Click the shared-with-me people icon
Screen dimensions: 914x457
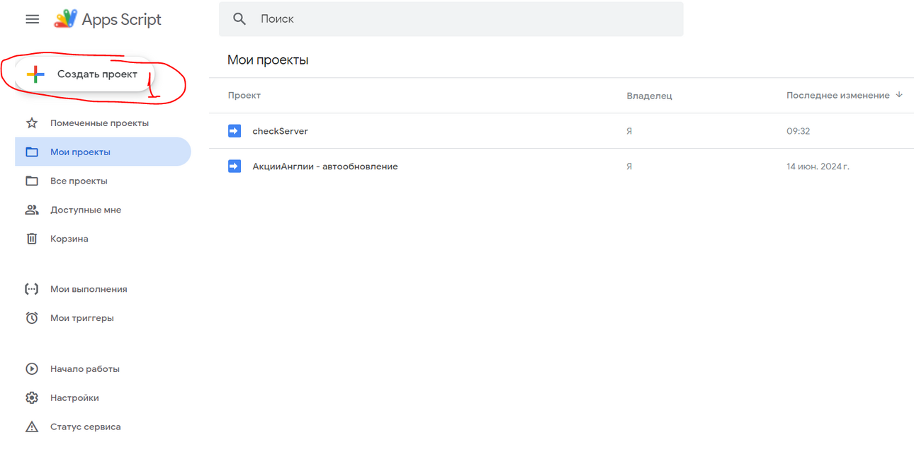(32, 210)
